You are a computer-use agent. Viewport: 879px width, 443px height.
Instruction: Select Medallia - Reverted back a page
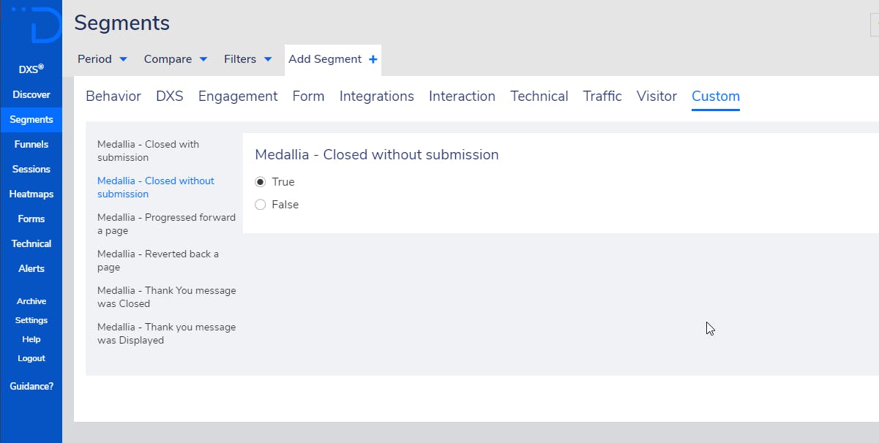(x=158, y=260)
